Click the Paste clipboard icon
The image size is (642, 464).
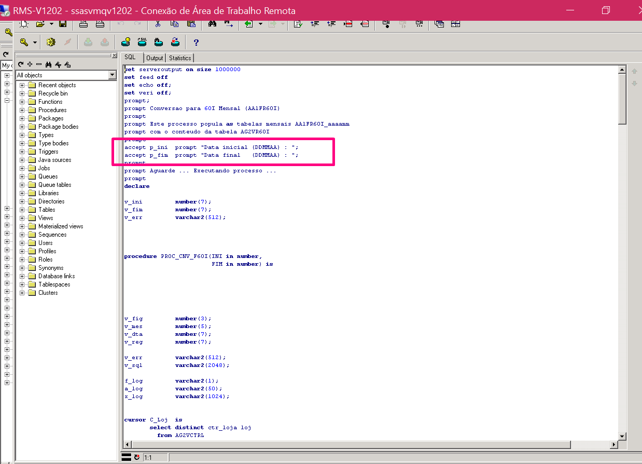click(x=191, y=24)
